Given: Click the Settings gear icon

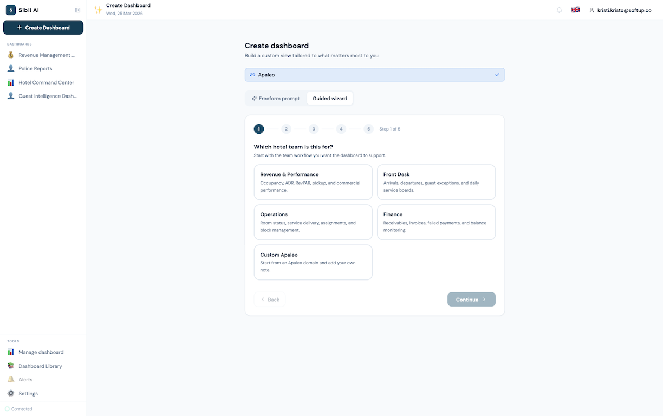Looking at the screenshot, I should point(11,393).
